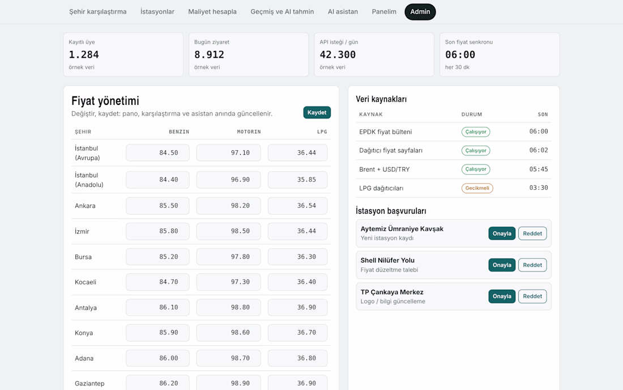Click İstanbul (Avrupa) benzin price field

[158, 152]
